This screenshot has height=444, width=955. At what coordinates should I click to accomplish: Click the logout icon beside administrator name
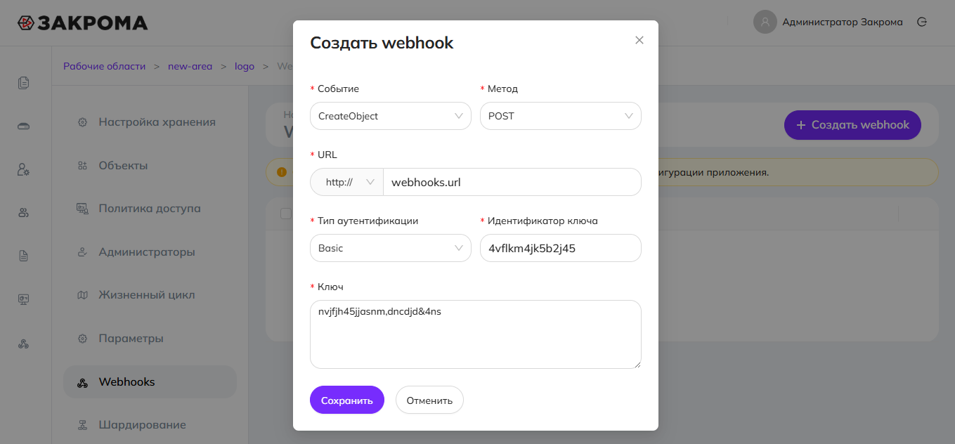pos(922,22)
